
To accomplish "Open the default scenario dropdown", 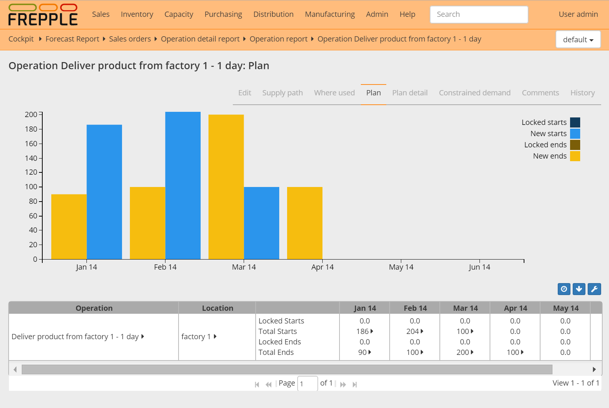I will click(578, 40).
